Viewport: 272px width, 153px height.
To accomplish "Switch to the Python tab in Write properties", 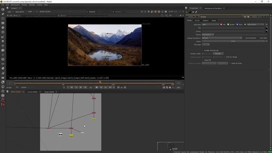I will [206, 20].
